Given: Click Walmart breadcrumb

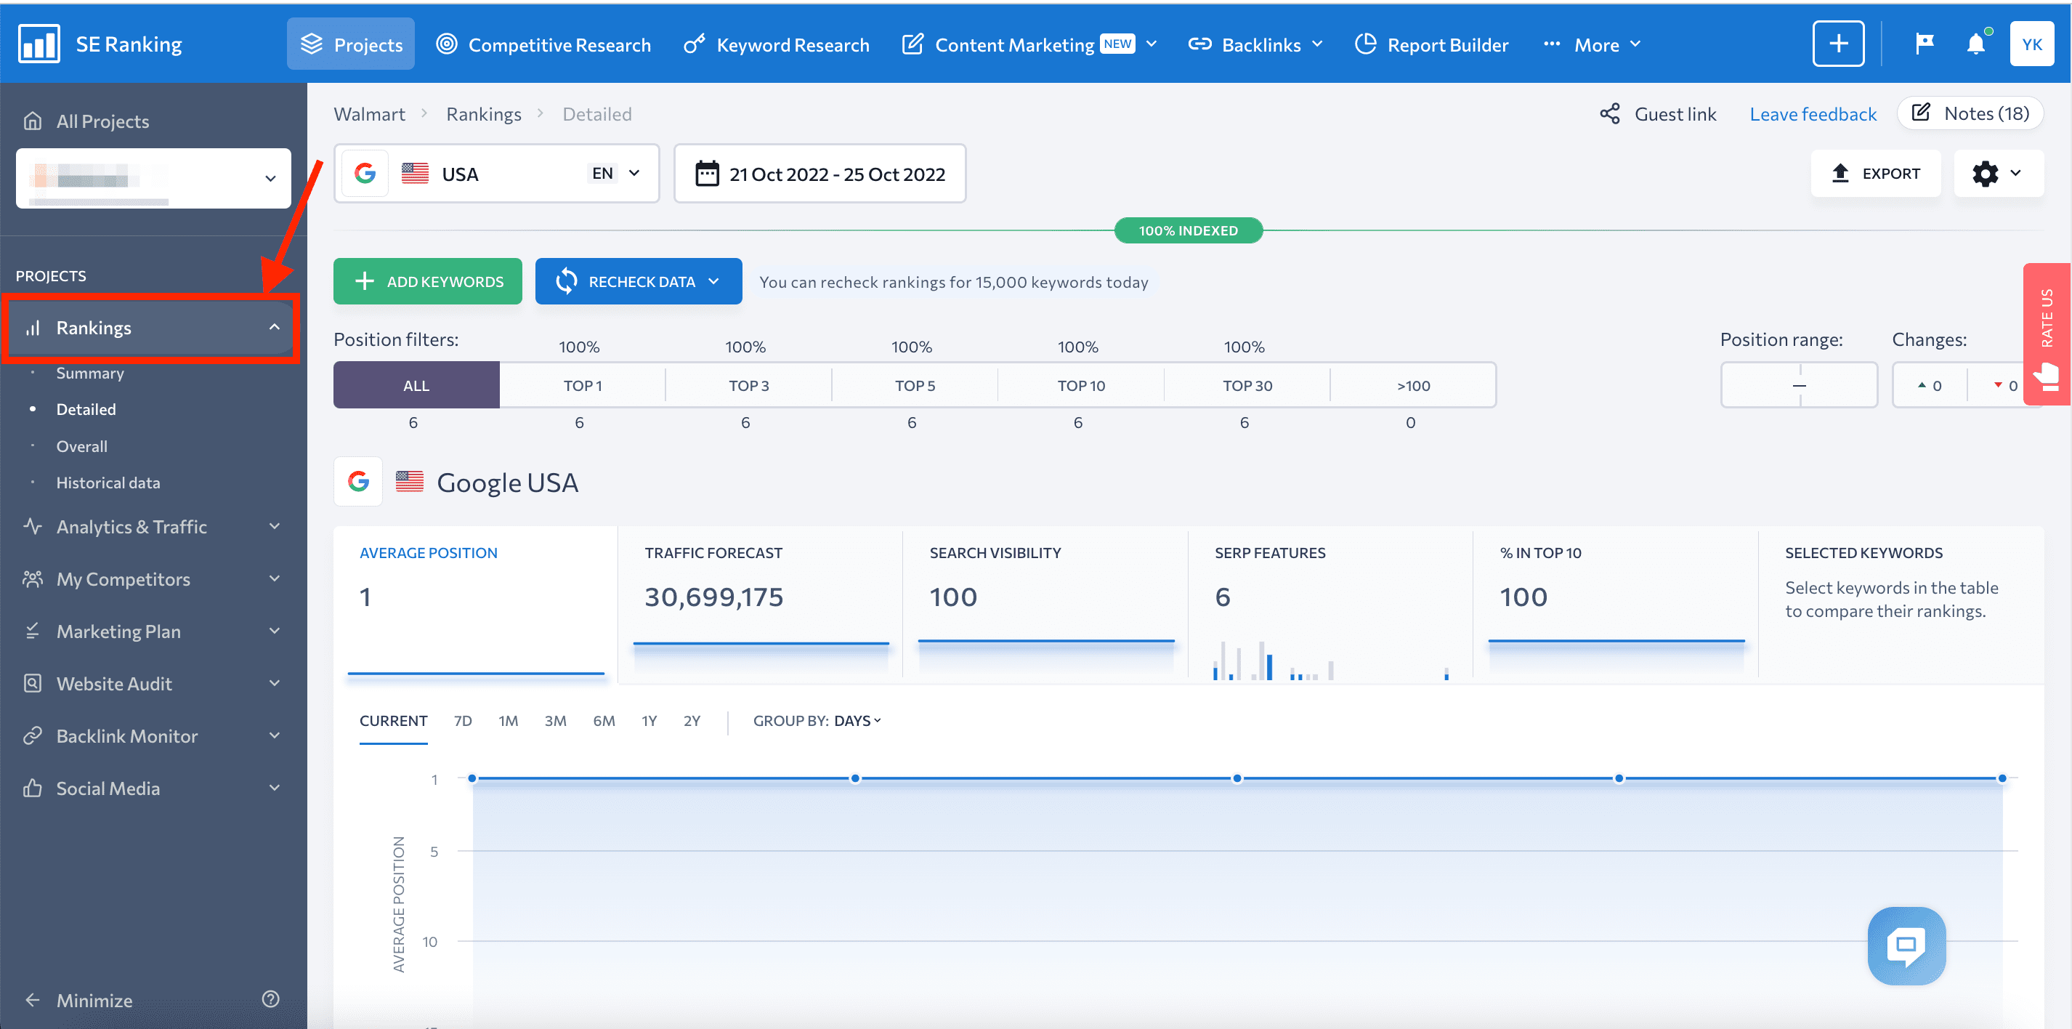Looking at the screenshot, I should tap(369, 114).
